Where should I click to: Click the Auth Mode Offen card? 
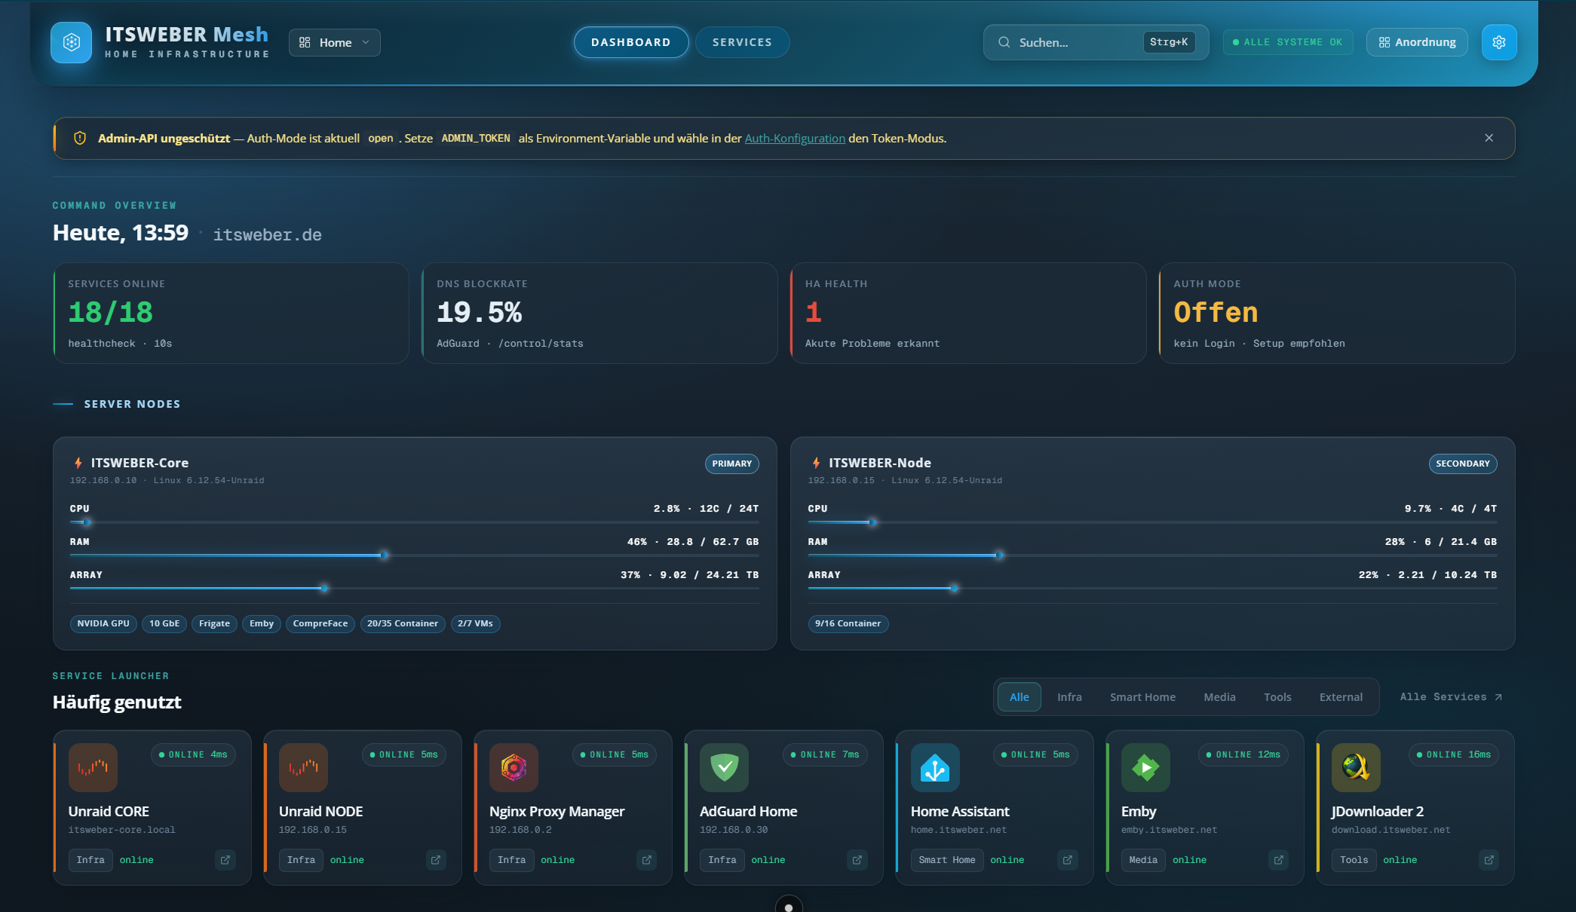(1337, 313)
